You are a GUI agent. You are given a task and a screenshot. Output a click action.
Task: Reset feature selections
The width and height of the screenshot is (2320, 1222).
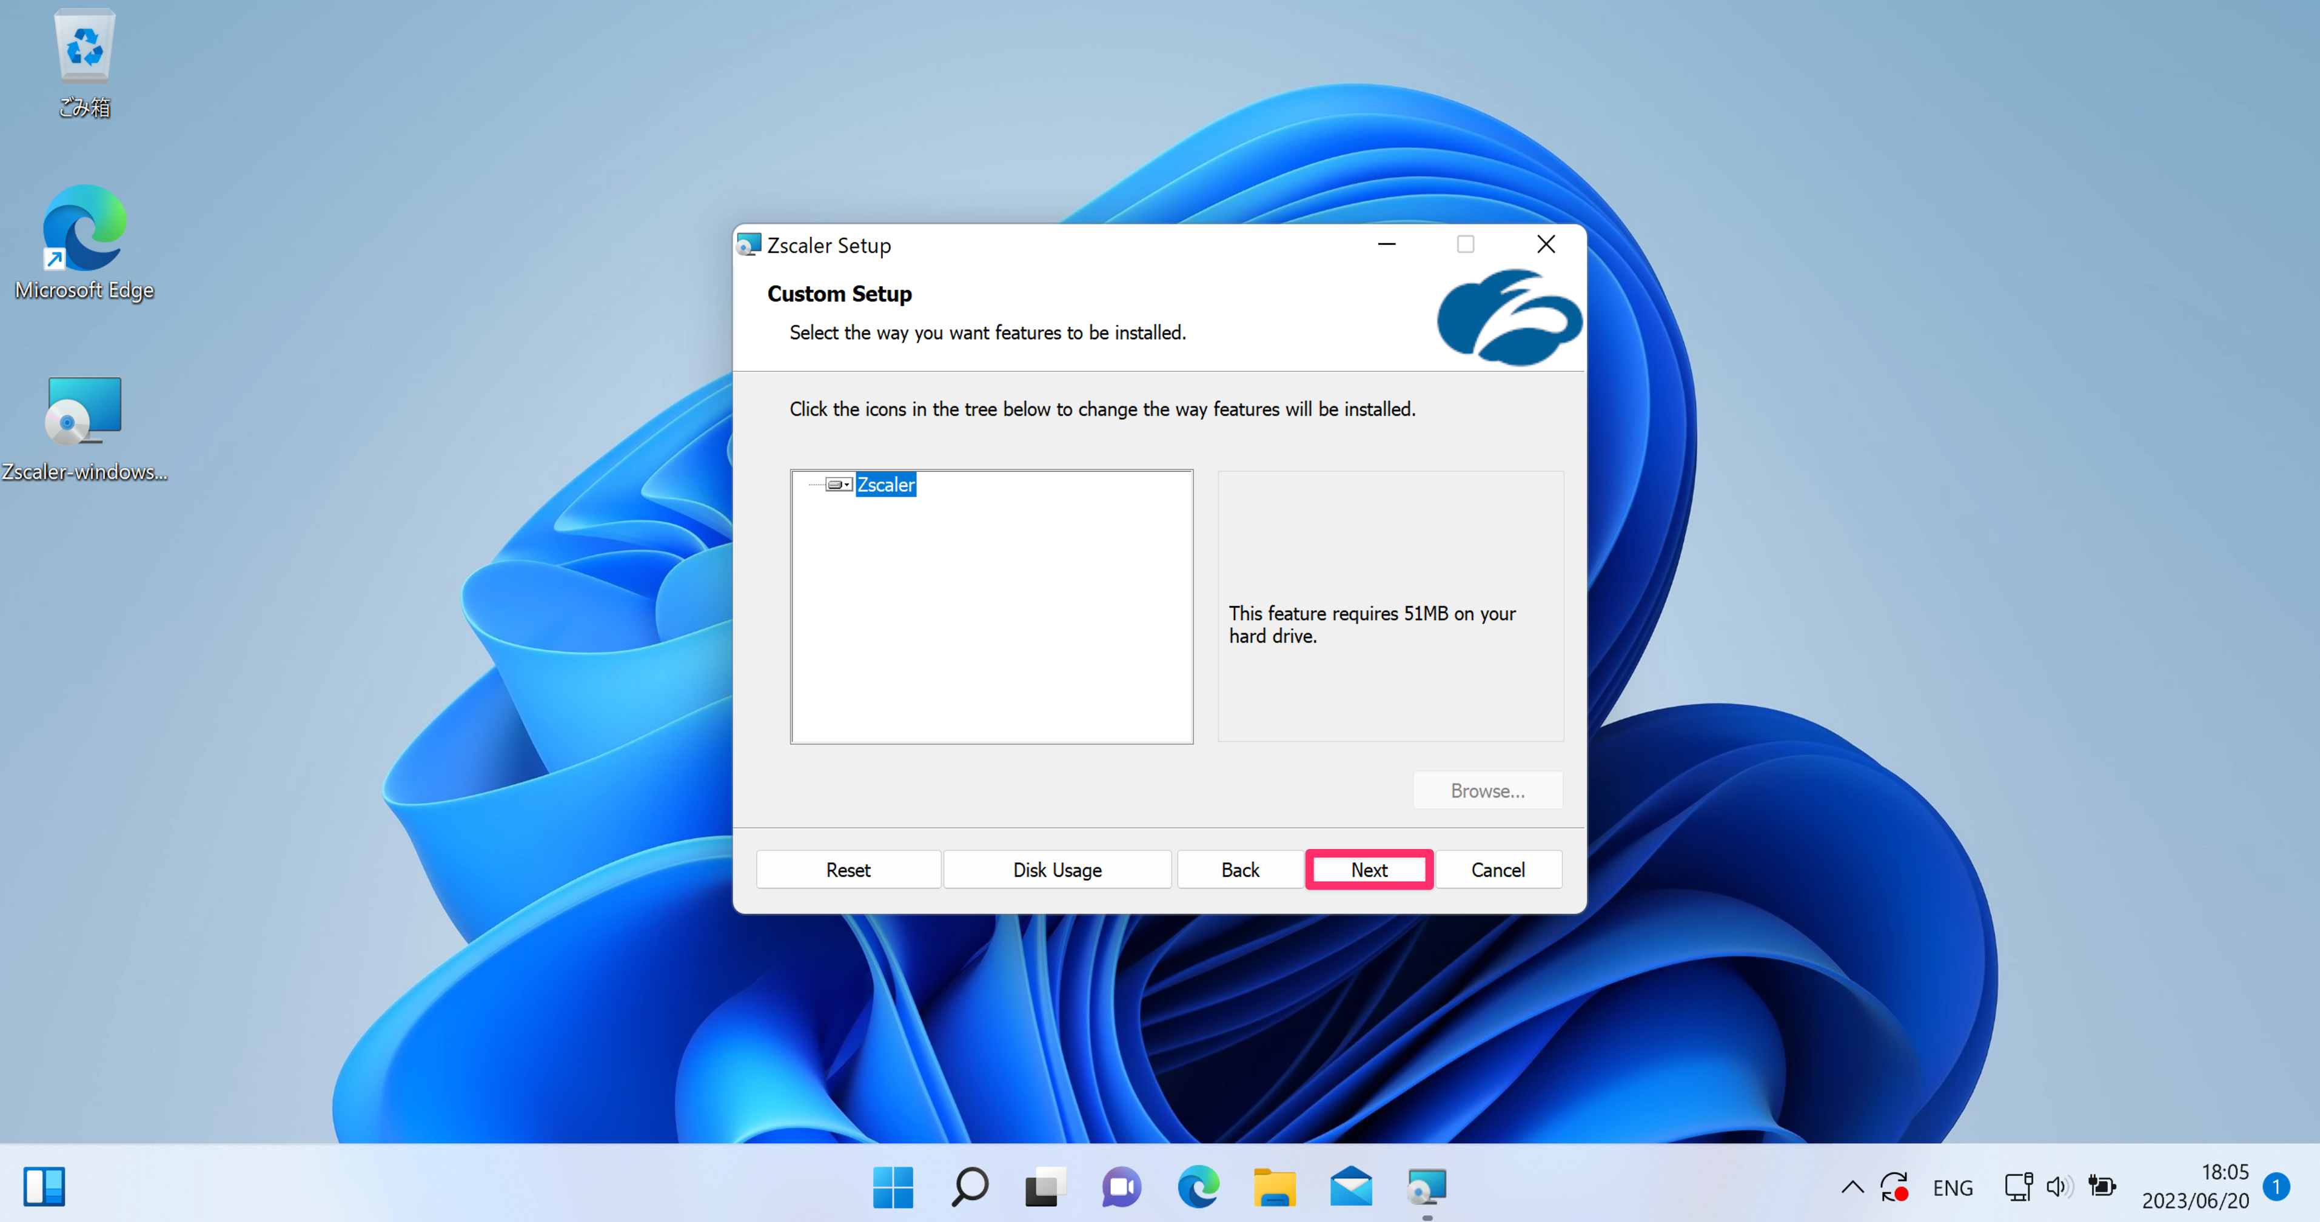[848, 870]
